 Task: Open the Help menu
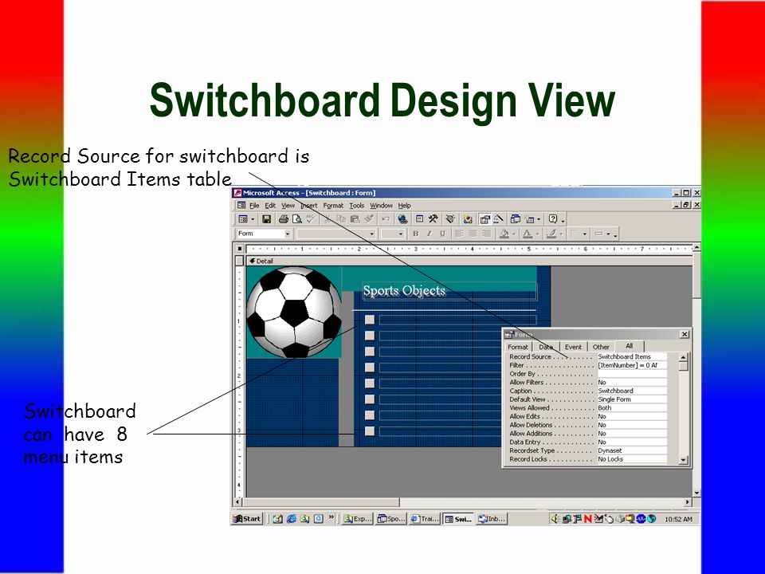(x=405, y=206)
